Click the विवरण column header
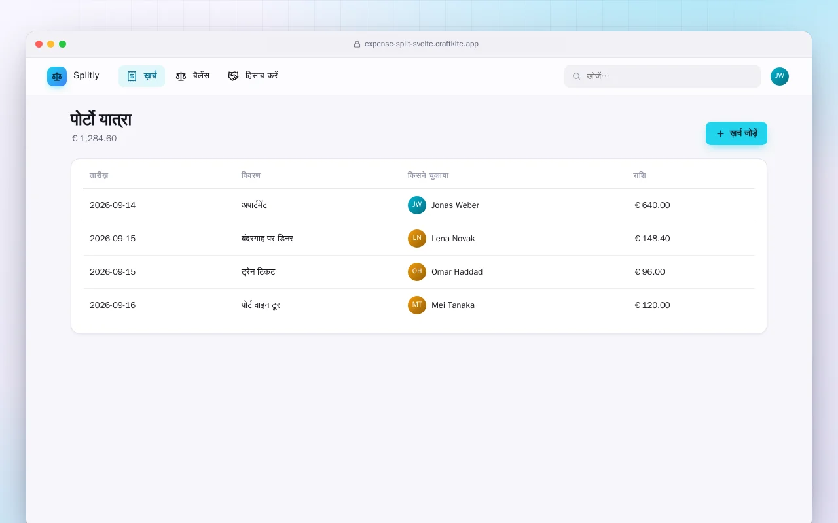Viewport: 838px width, 523px height. (251, 175)
